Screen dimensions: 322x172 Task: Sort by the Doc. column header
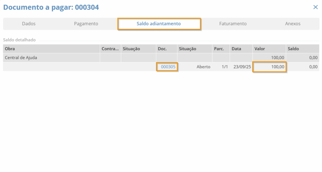coord(162,49)
